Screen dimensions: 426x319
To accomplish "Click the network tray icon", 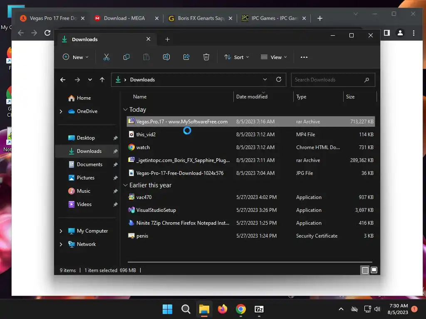I will tap(368, 309).
